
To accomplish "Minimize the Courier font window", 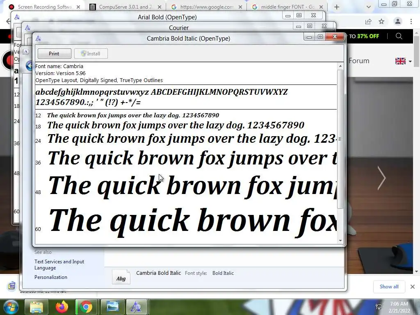I will [299, 26].
